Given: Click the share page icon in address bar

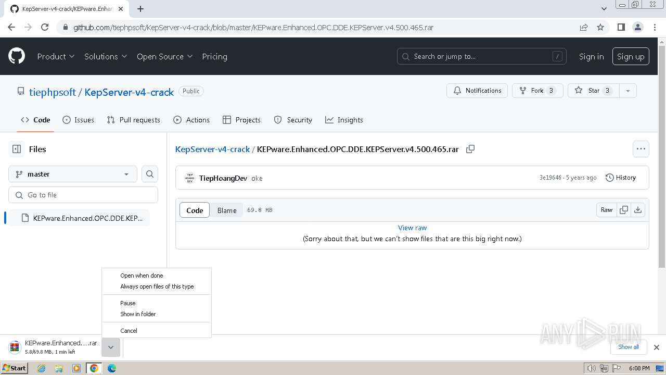Looking at the screenshot, I should pos(584,27).
